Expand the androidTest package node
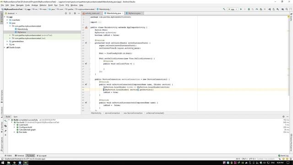The width and height of the screenshot is (293, 165). [x=10, y=35]
